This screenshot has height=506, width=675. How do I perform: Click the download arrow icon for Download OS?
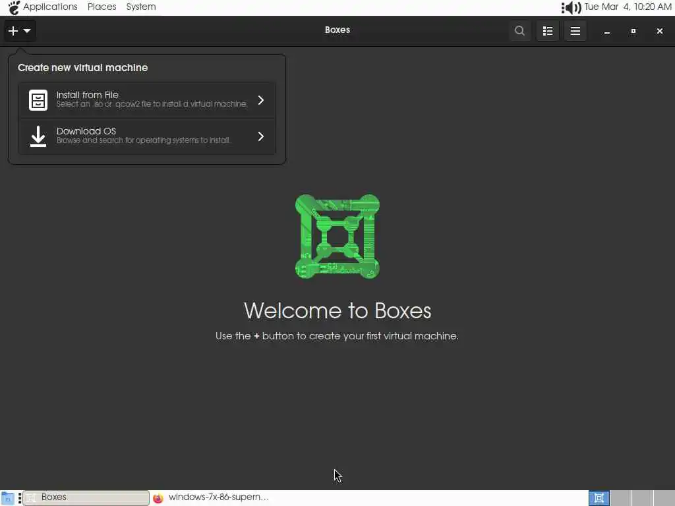tap(38, 136)
